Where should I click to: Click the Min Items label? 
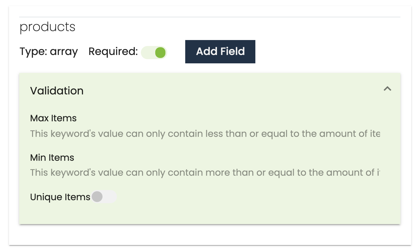[x=52, y=157]
